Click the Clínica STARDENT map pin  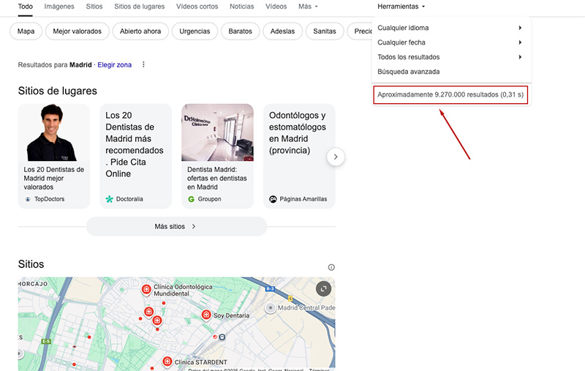coord(167,361)
